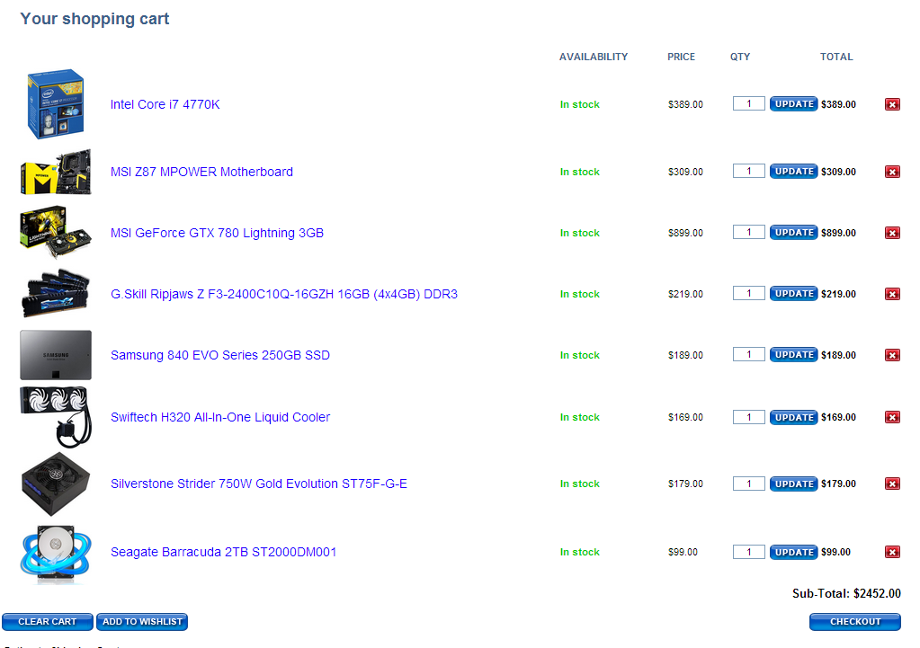Click UPDATE for G.Skill Ripjaws Z
This screenshot has width=920, height=648.
tap(794, 293)
